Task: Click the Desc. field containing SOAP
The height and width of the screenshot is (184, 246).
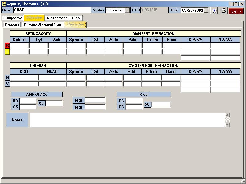Action: click(52, 10)
